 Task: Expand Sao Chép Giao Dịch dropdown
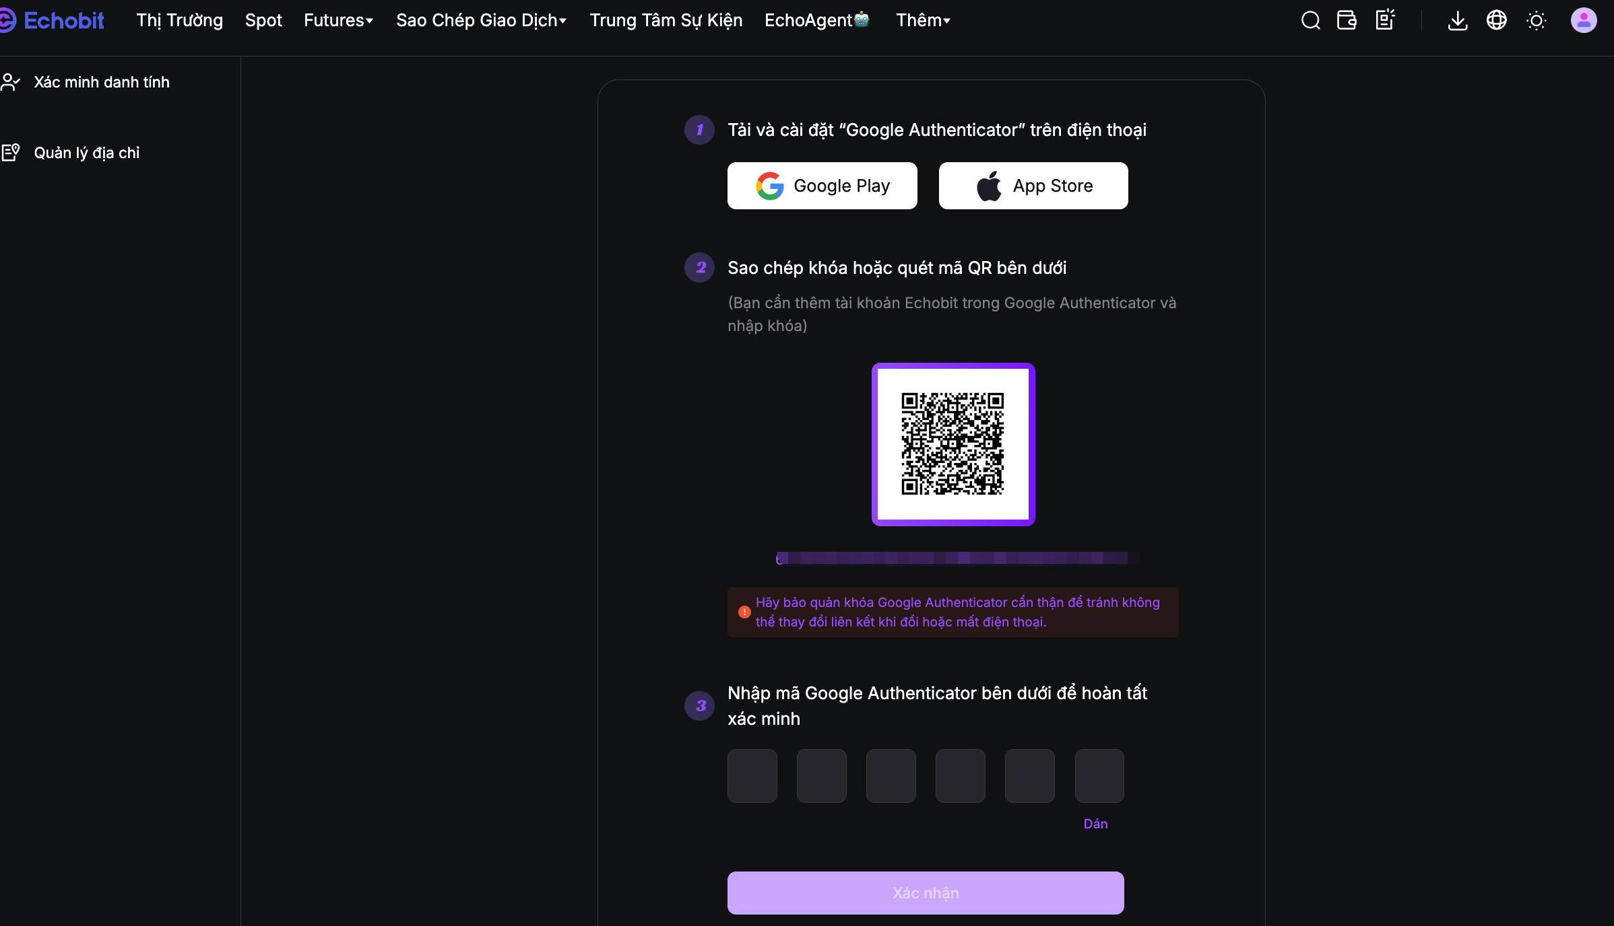[481, 20]
